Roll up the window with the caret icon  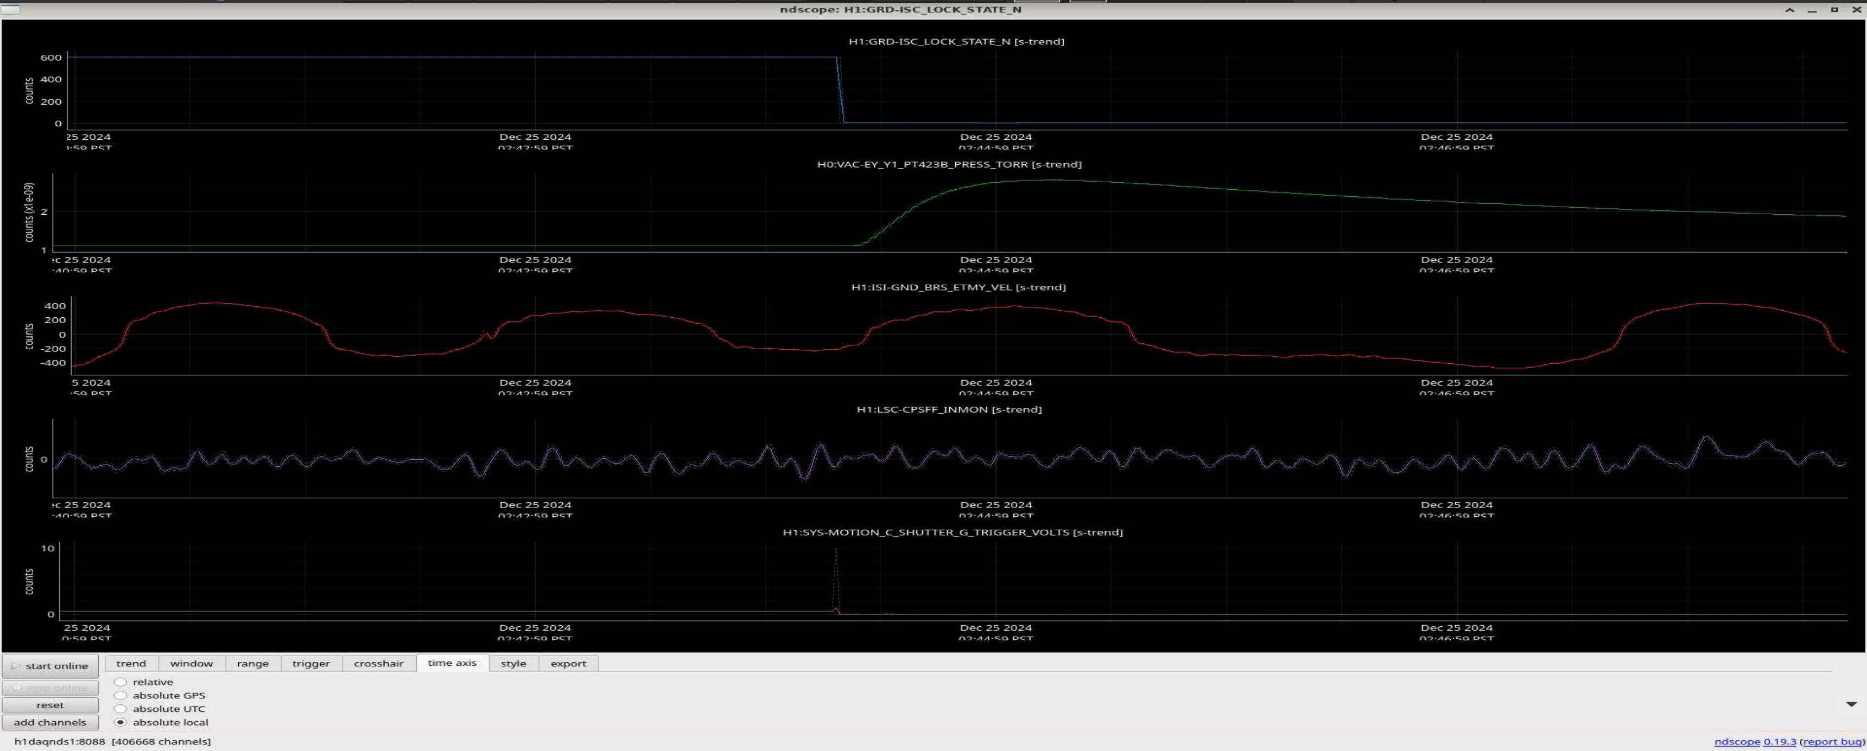click(x=1789, y=9)
